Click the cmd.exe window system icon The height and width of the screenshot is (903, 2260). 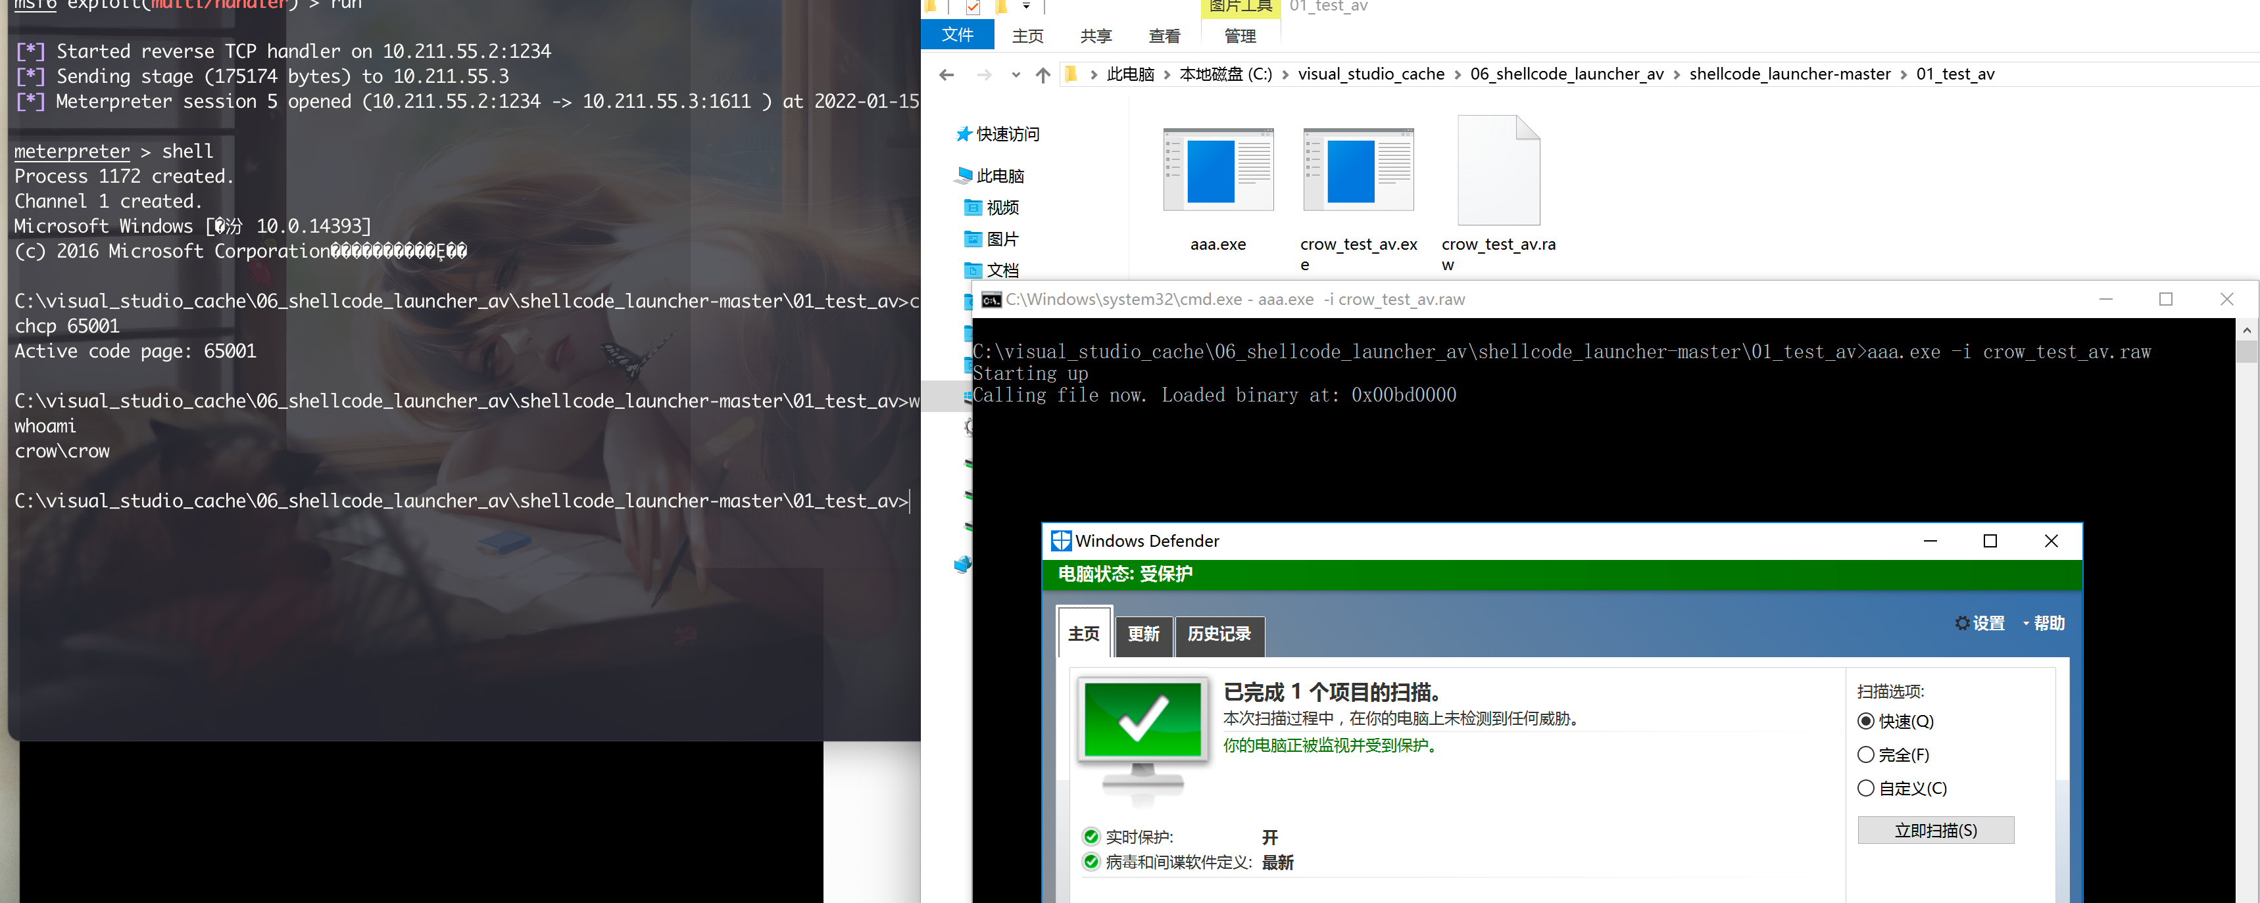991,300
